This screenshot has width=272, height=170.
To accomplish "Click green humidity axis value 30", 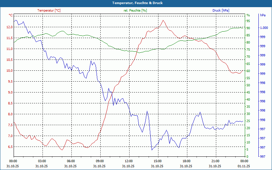I will (248, 114).
